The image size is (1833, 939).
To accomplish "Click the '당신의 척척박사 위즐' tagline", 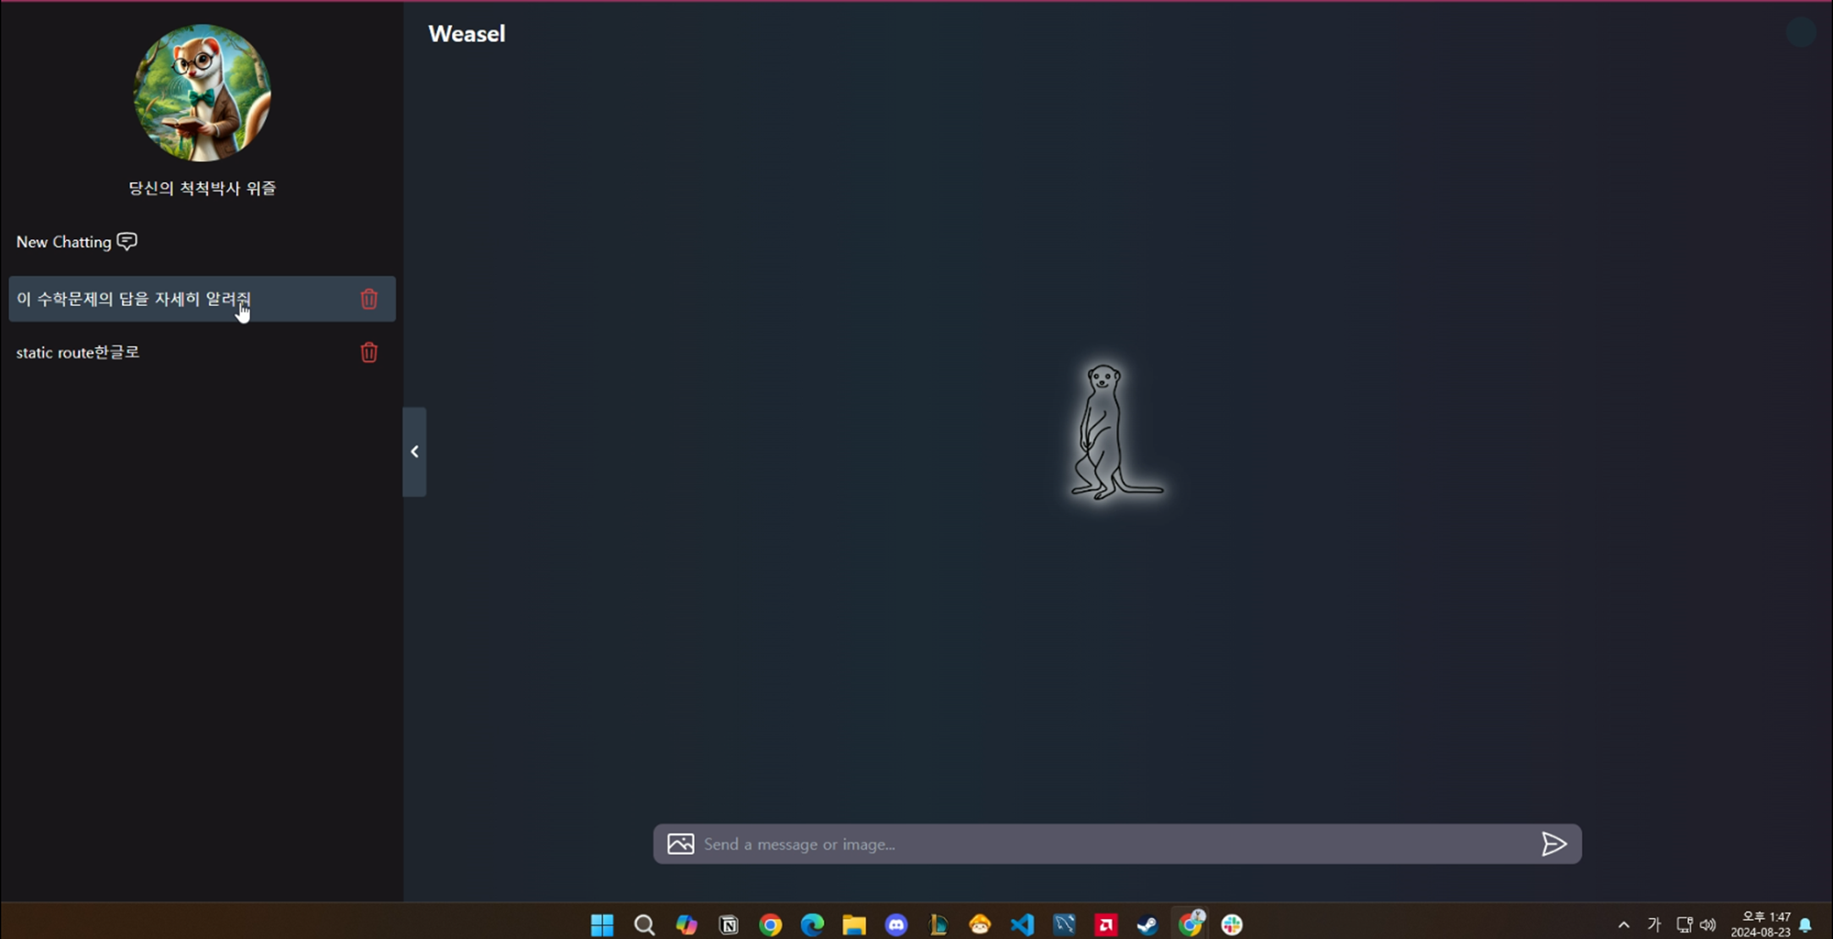I will point(202,188).
